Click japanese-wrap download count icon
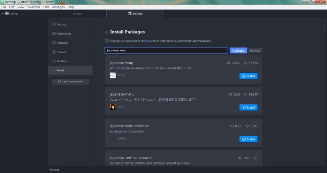The height and width of the screenshot is (173, 327). point(246,63)
